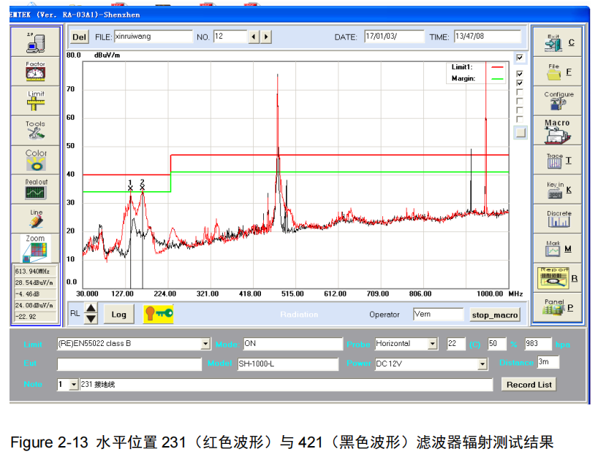Open the Tools panel icon
This screenshot has width=598, height=457.
[35, 131]
